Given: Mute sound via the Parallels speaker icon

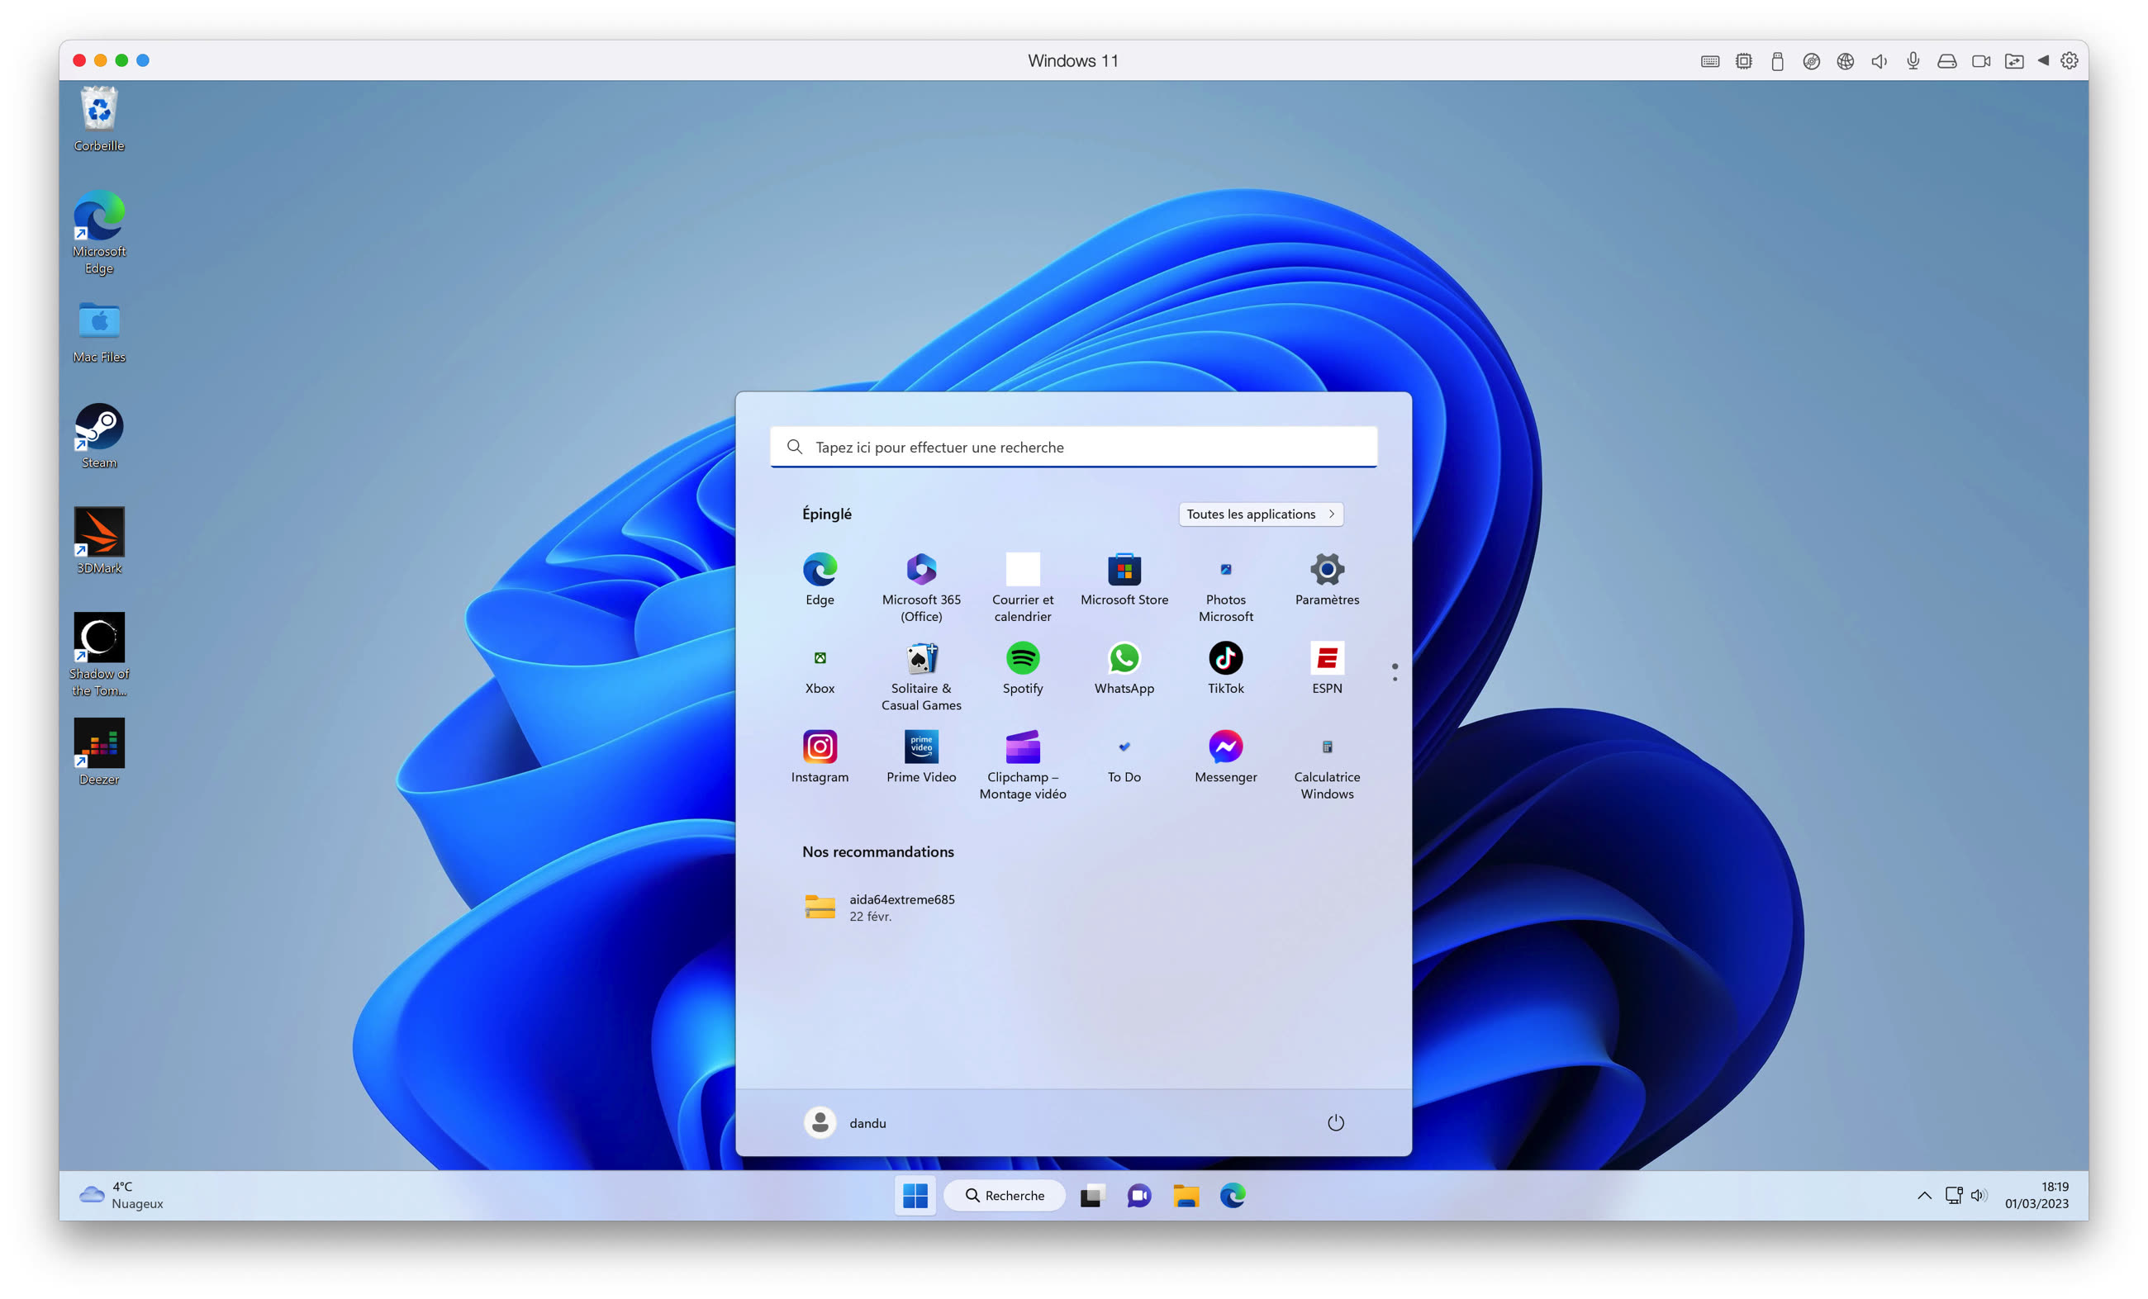Looking at the screenshot, I should [x=1879, y=60].
